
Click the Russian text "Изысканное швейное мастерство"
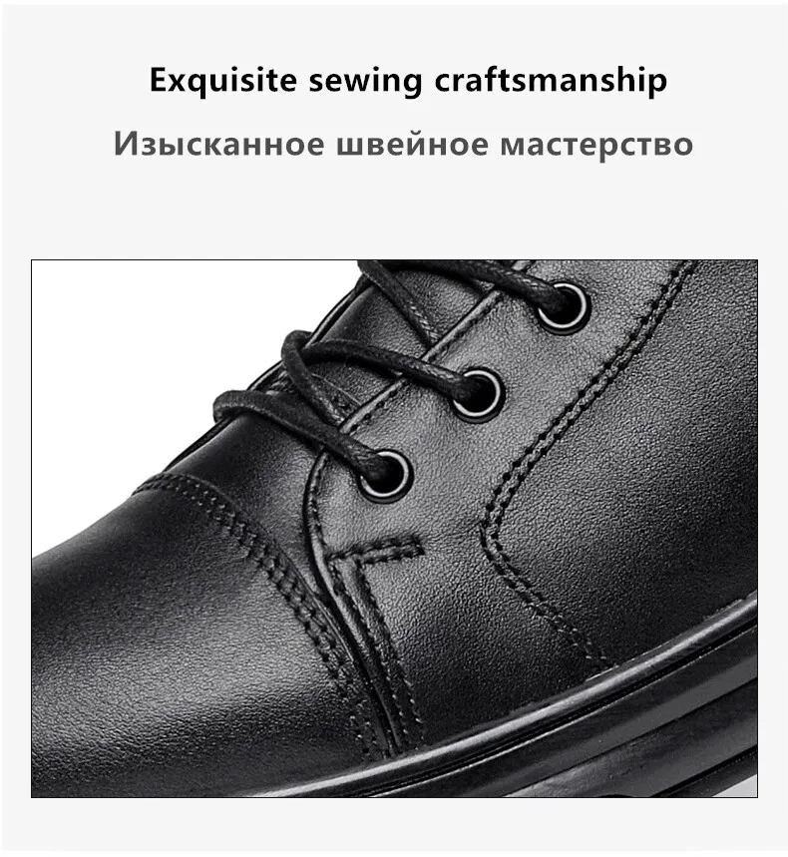pyautogui.click(x=403, y=144)
